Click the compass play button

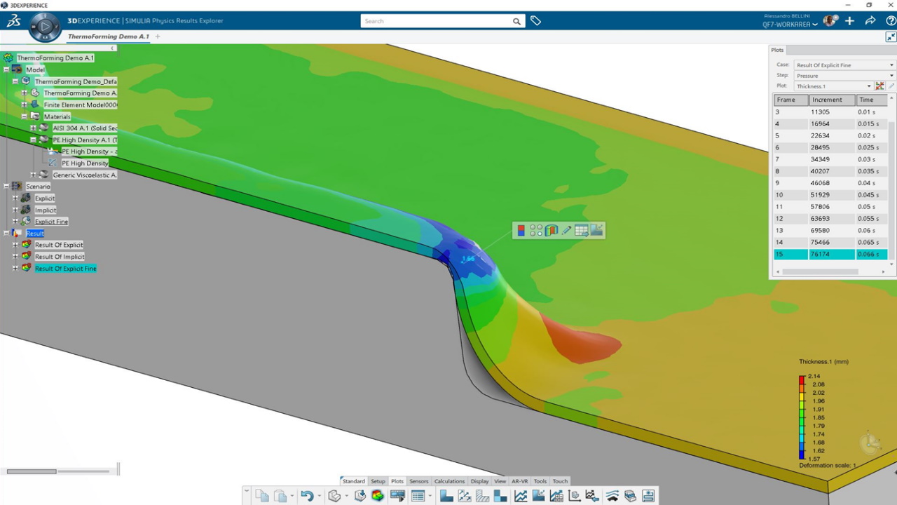pos(45,27)
